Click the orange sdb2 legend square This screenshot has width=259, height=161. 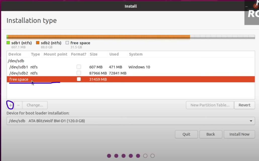pyautogui.click(x=38, y=43)
